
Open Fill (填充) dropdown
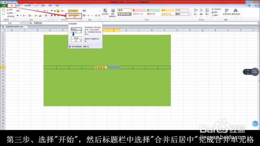[x=215, y=12]
